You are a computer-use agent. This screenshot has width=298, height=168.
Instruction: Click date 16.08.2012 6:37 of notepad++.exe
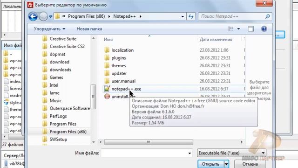click(214, 89)
